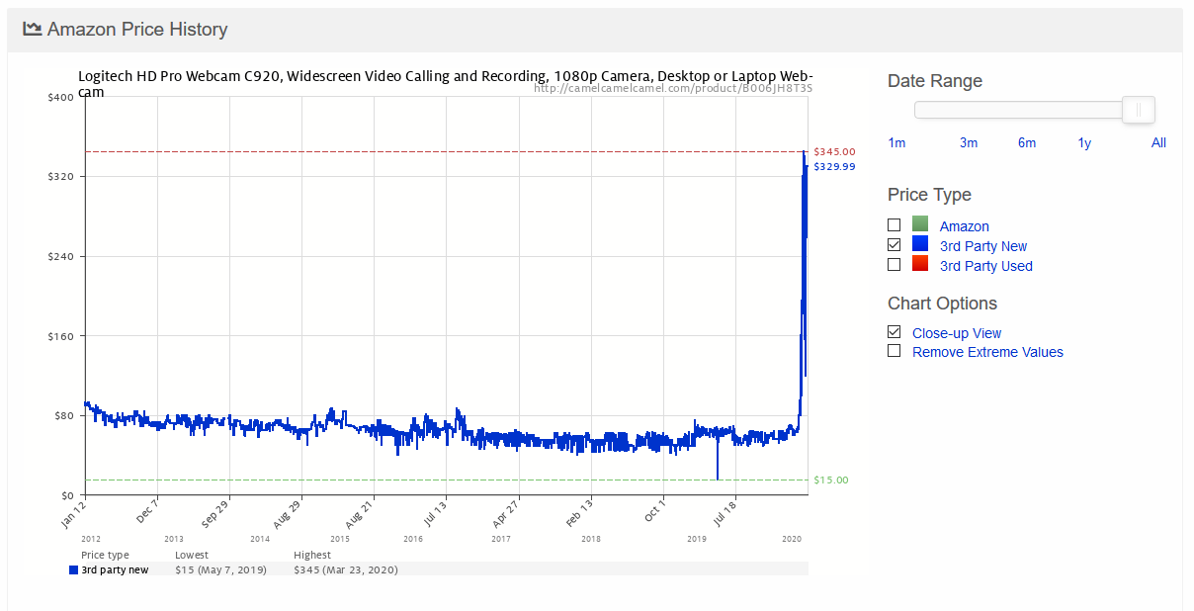Enable the 3rd Party Used checkbox
The width and height of the screenshot is (1194, 611).
(x=894, y=264)
